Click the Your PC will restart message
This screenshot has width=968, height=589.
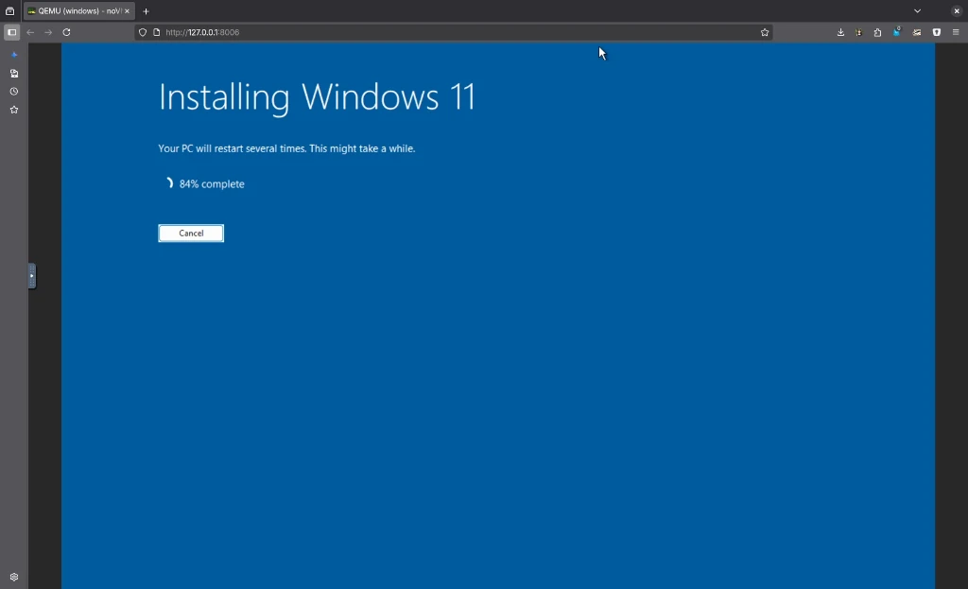pos(286,148)
